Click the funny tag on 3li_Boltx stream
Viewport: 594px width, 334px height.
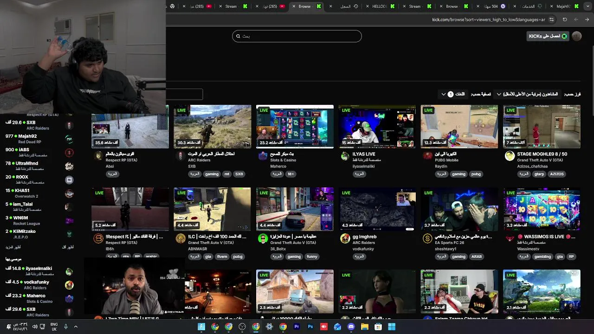tap(312, 257)
